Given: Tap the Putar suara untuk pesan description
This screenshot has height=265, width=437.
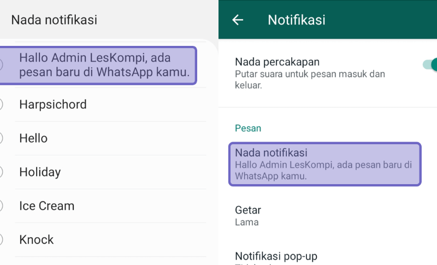Looking at the screenshot, I should (310, 80).
